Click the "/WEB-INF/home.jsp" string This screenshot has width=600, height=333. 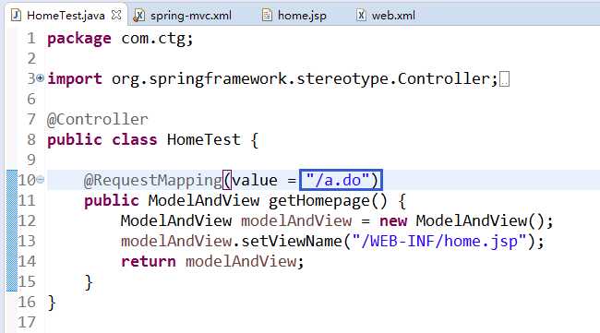[440, 242]
